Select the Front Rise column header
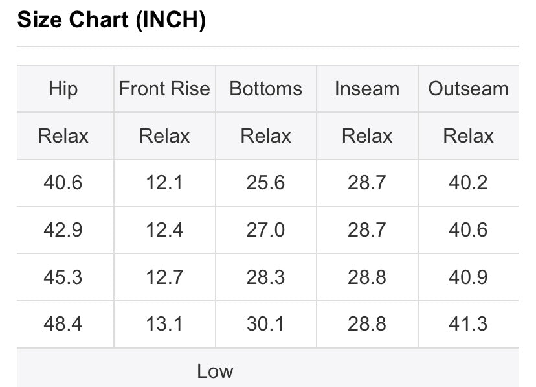 click(164, 89)
